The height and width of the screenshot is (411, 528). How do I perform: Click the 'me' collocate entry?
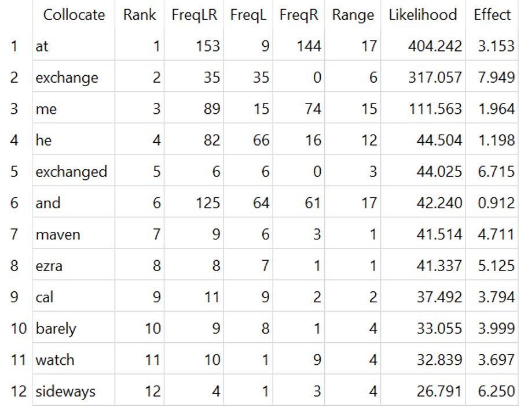(x=46, y=109)
